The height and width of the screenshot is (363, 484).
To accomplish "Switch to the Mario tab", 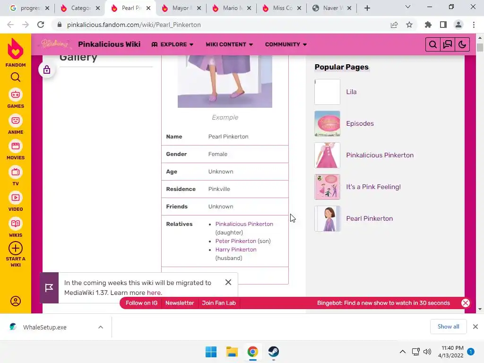I will 232,8.
